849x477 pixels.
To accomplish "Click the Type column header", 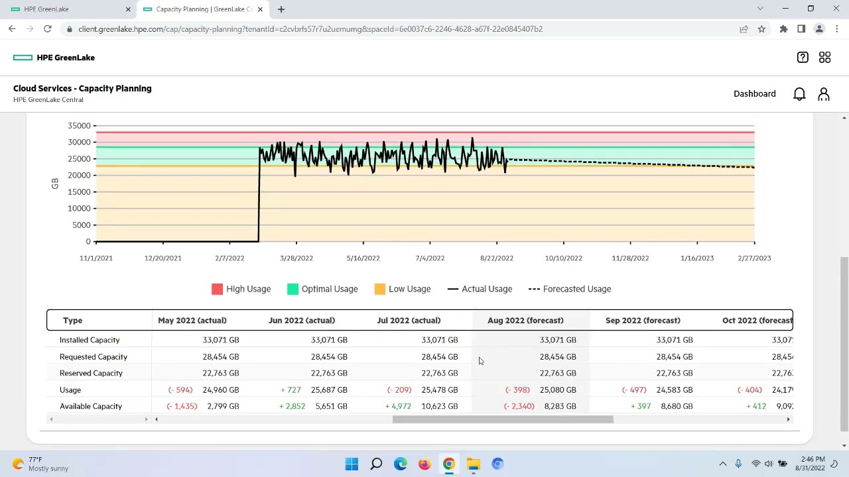I will [x=73, y=321].
